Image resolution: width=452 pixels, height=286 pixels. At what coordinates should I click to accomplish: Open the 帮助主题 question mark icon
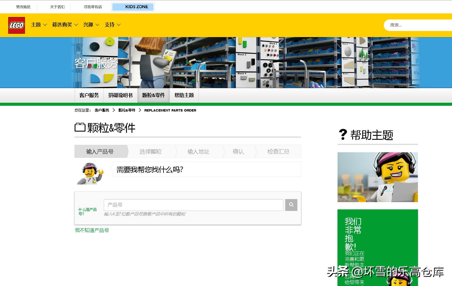343,134
